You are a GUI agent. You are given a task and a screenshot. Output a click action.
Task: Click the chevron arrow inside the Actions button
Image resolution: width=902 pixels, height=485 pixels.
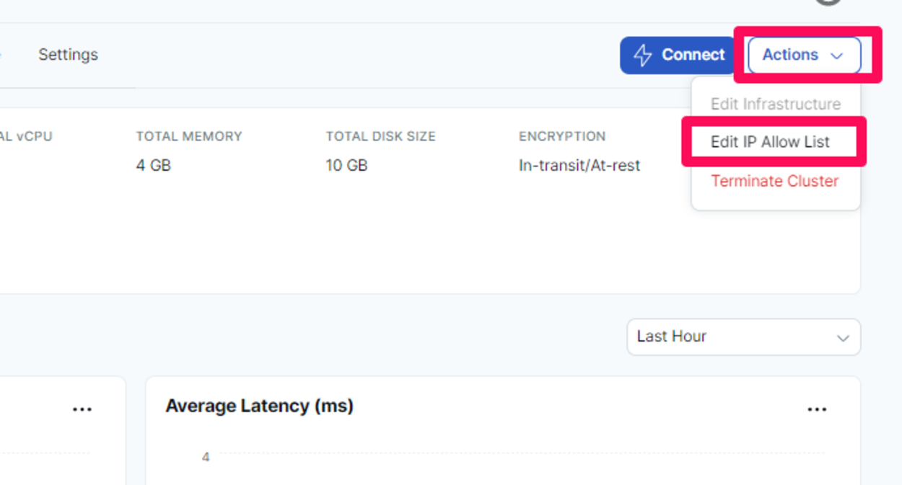837,55
